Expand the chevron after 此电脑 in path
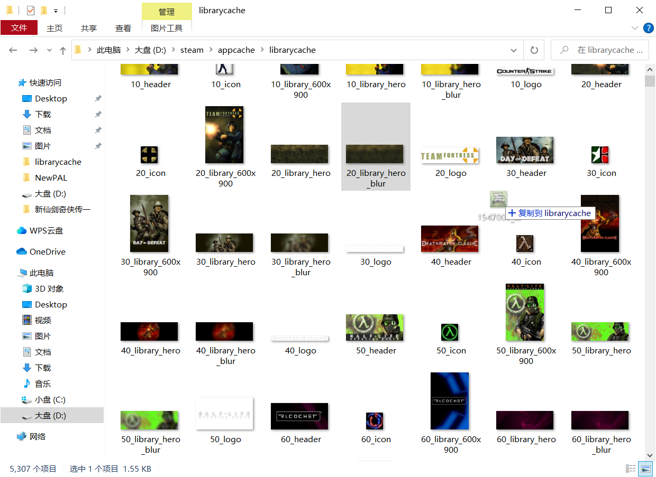 [x=128, y=50]
